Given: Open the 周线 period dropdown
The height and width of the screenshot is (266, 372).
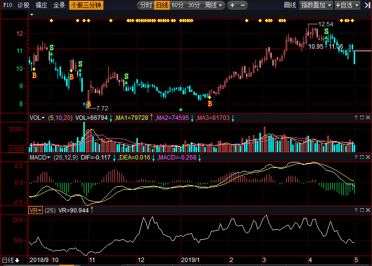Looking at the screenshot, I should (214, 5).
